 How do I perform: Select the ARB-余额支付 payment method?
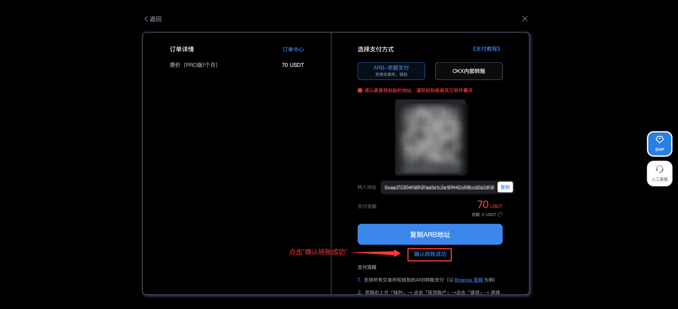click(391, 71)
